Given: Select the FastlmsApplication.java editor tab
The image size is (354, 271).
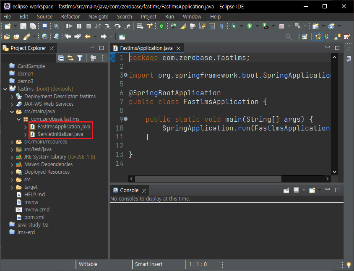Looking at the screenshot, I should [x=146, y=48].
